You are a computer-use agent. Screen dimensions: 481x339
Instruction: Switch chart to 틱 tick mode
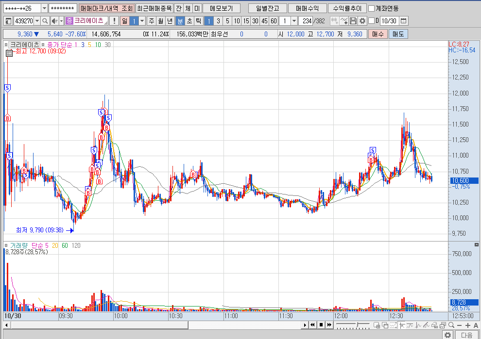click(199, 21)
